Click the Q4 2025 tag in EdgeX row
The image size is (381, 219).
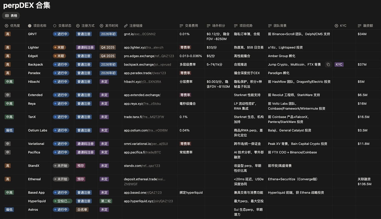[x=108, y=56]
